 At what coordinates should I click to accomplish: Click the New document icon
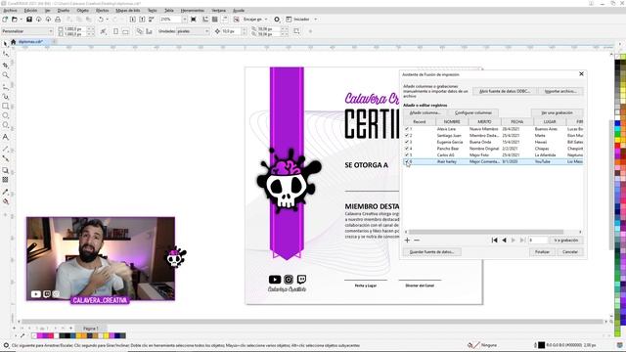(5, 20)
